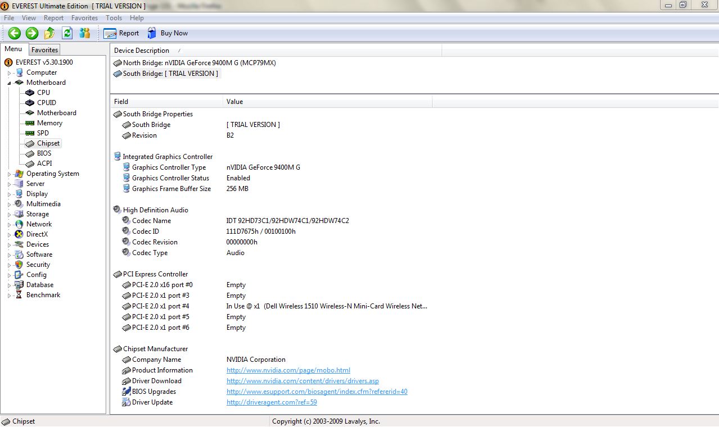The image size is (719, 427).
Task: Click the Operating System icon in the tree
Action: (19, 174)
